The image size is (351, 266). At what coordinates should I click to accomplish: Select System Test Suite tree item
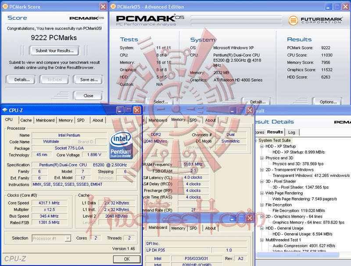(275, 140)
